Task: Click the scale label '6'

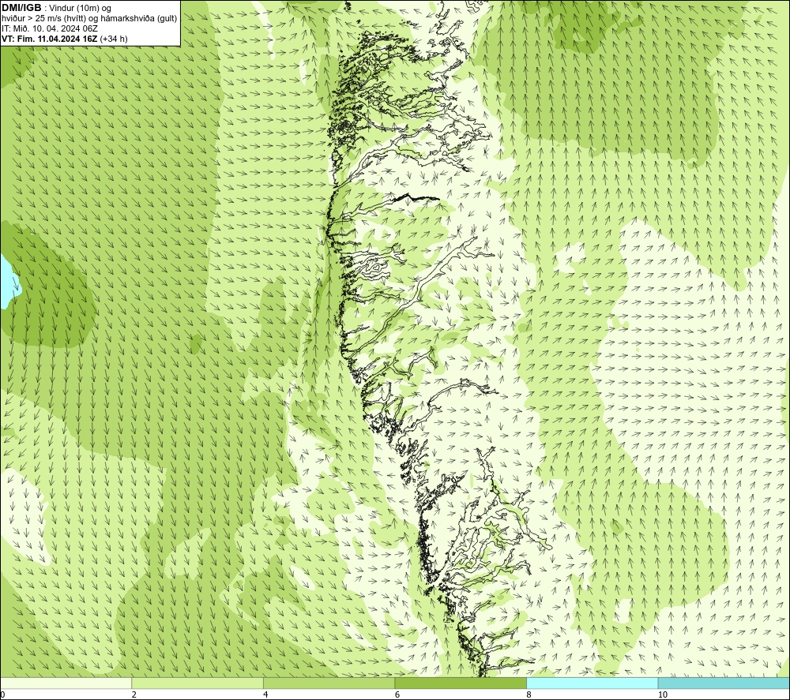Action: point(397,695)
